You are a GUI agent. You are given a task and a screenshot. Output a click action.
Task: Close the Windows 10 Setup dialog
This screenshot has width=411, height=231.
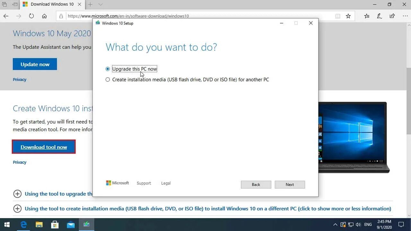tap(310, 23)
